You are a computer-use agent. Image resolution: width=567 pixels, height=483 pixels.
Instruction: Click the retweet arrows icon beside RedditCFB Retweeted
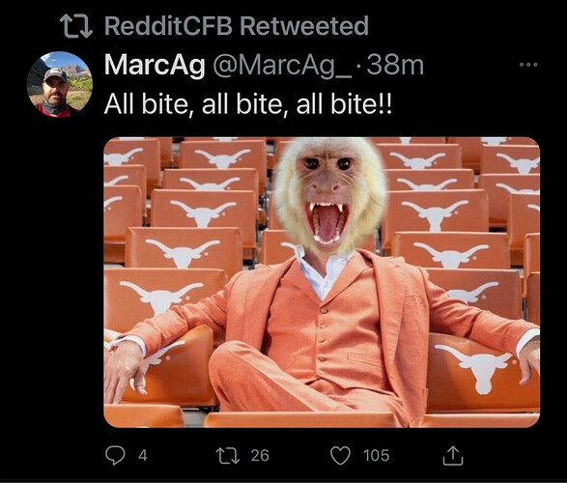coord(75,26)
